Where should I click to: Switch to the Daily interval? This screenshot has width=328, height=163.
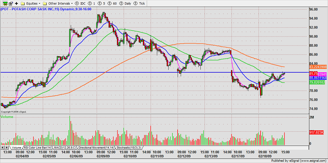coord(125,3)
